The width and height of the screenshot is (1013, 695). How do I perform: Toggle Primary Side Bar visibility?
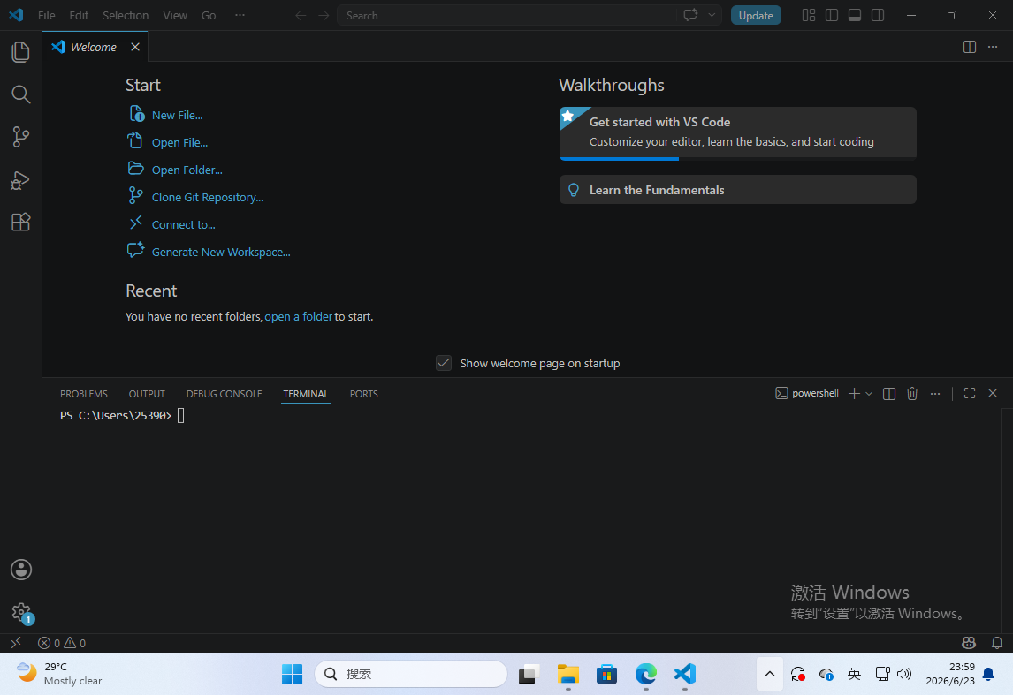[832, 15]
